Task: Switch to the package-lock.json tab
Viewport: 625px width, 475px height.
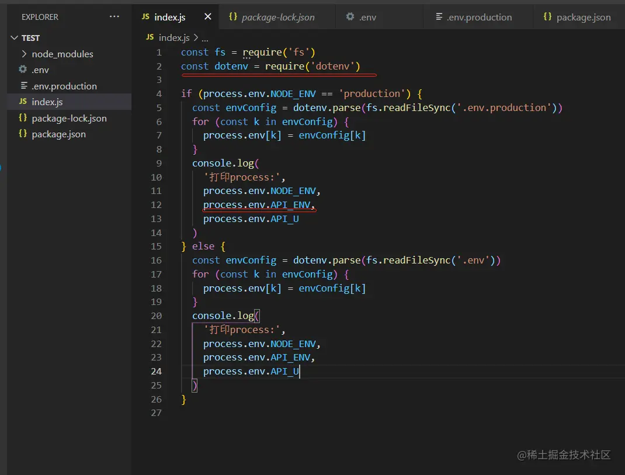Action: pyautogui.click(x=277, y=18)
